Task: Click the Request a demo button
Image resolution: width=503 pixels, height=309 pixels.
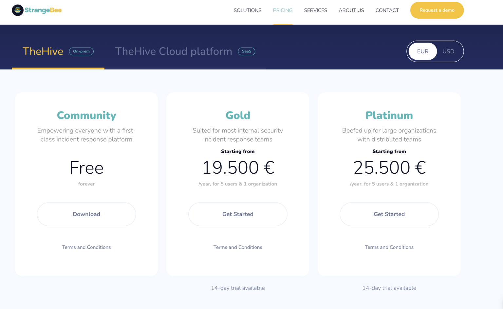Action: (x=437, y=10)
